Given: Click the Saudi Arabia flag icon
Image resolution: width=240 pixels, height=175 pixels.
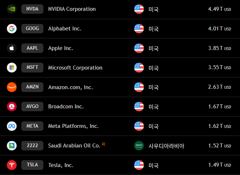Looking at the screenshot, I should pyautogui.click(x=139, y=146).
